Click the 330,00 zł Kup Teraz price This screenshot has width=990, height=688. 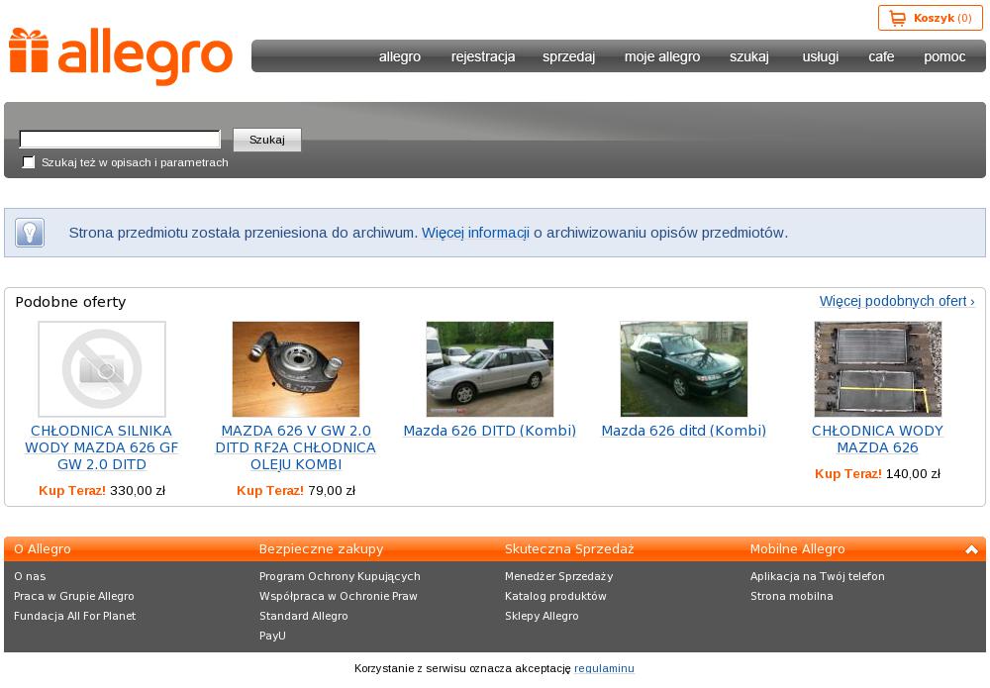[x=102, y=490]
